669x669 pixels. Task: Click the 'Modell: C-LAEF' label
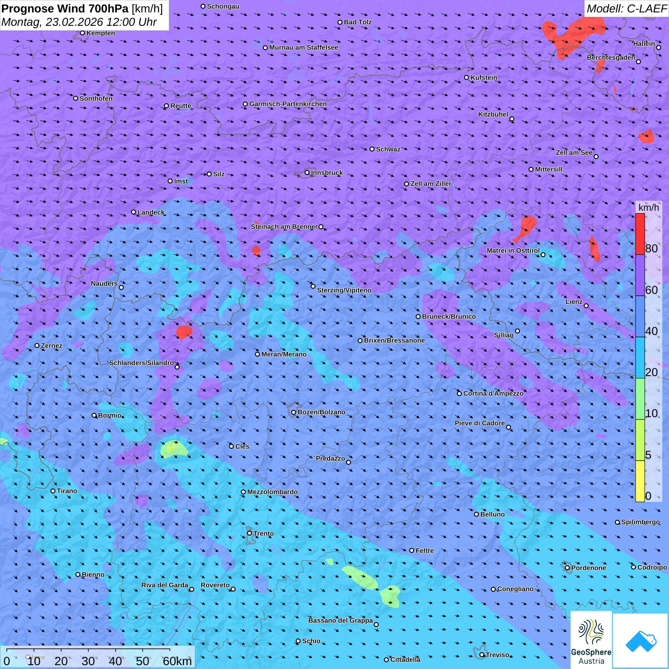pyautogui.click(x=626, y=9)
